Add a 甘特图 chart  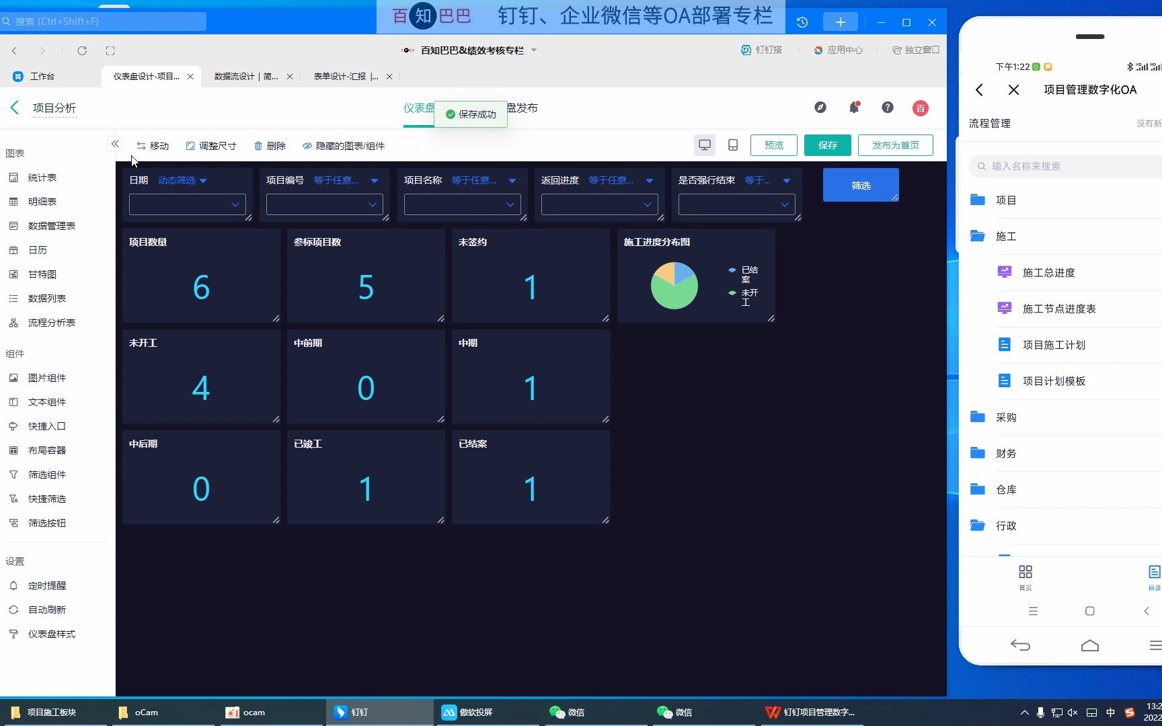pos(42,274)
